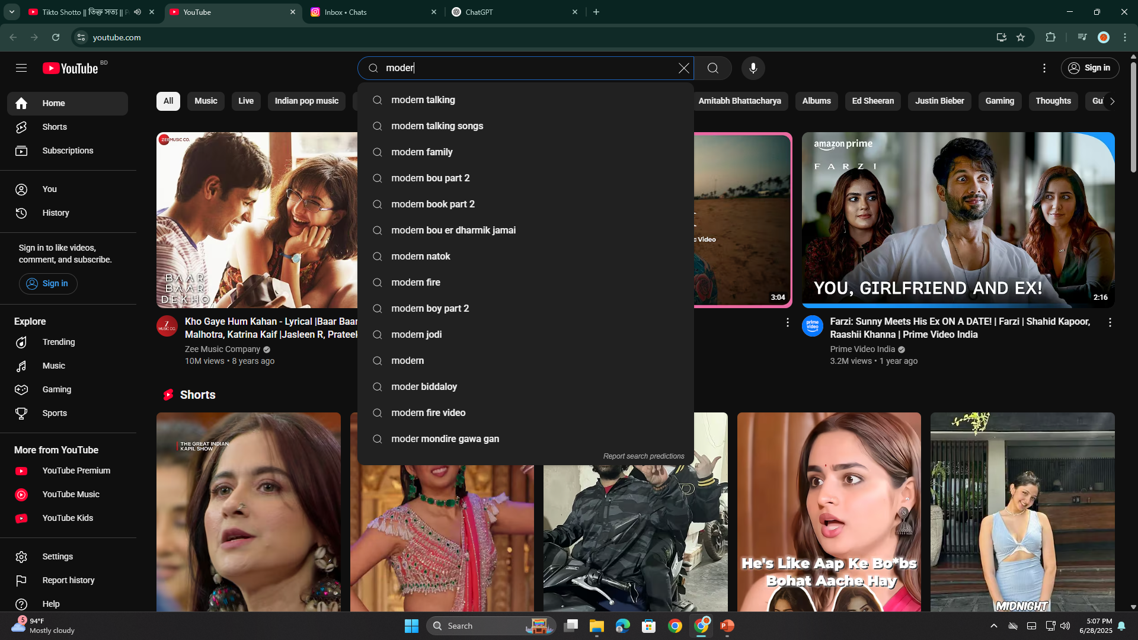Install YouTube app icon in address bar

click(x=1001, y=37)
